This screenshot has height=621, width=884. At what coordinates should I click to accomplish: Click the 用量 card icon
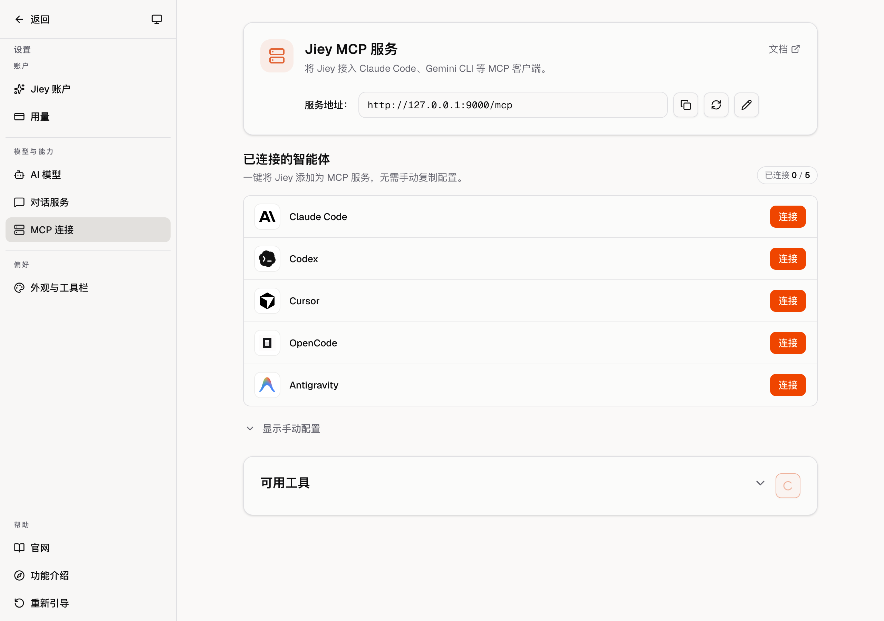pos(19,117)
